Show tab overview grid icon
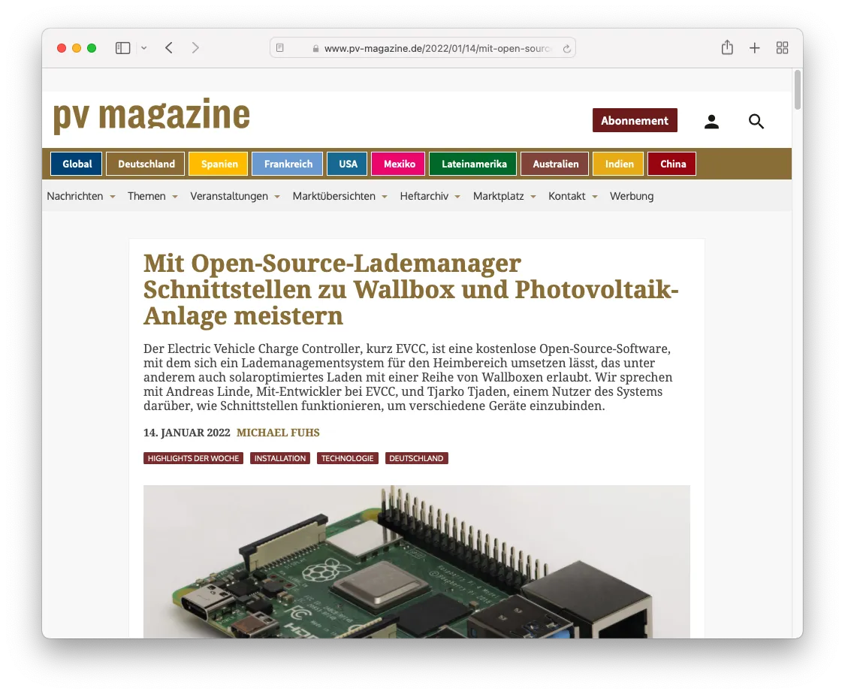The width and height of the screenshot is (845, 694). coord(782,48)
